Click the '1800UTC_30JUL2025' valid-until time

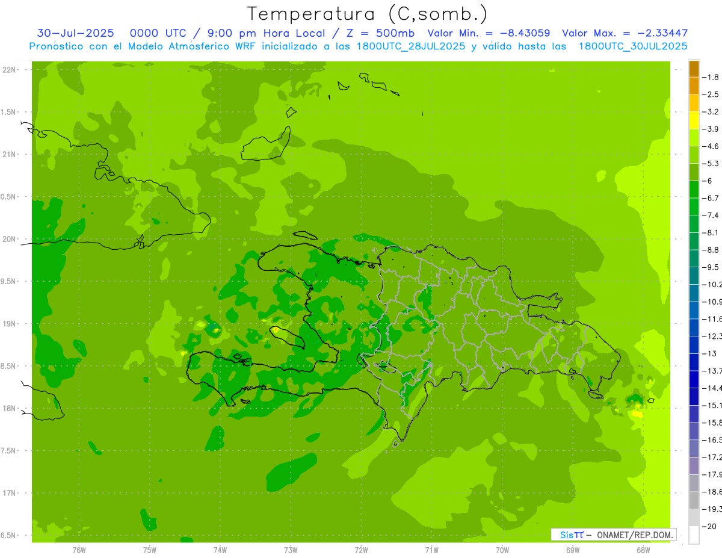point(633,46)
